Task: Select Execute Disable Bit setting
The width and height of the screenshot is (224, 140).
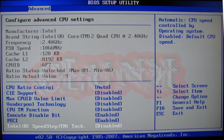Action: pyautogui.click(x=34, y=115)
